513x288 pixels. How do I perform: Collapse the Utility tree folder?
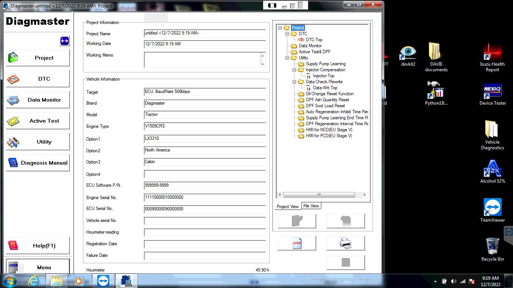tap(287, 58)
